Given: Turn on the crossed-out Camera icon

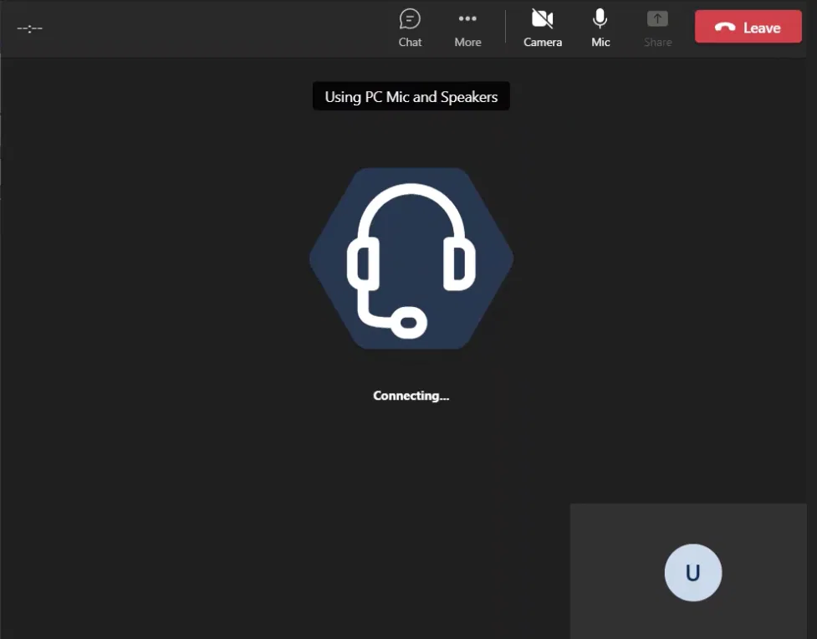Looking at the screenshot, I should click(x=543, y=18).
